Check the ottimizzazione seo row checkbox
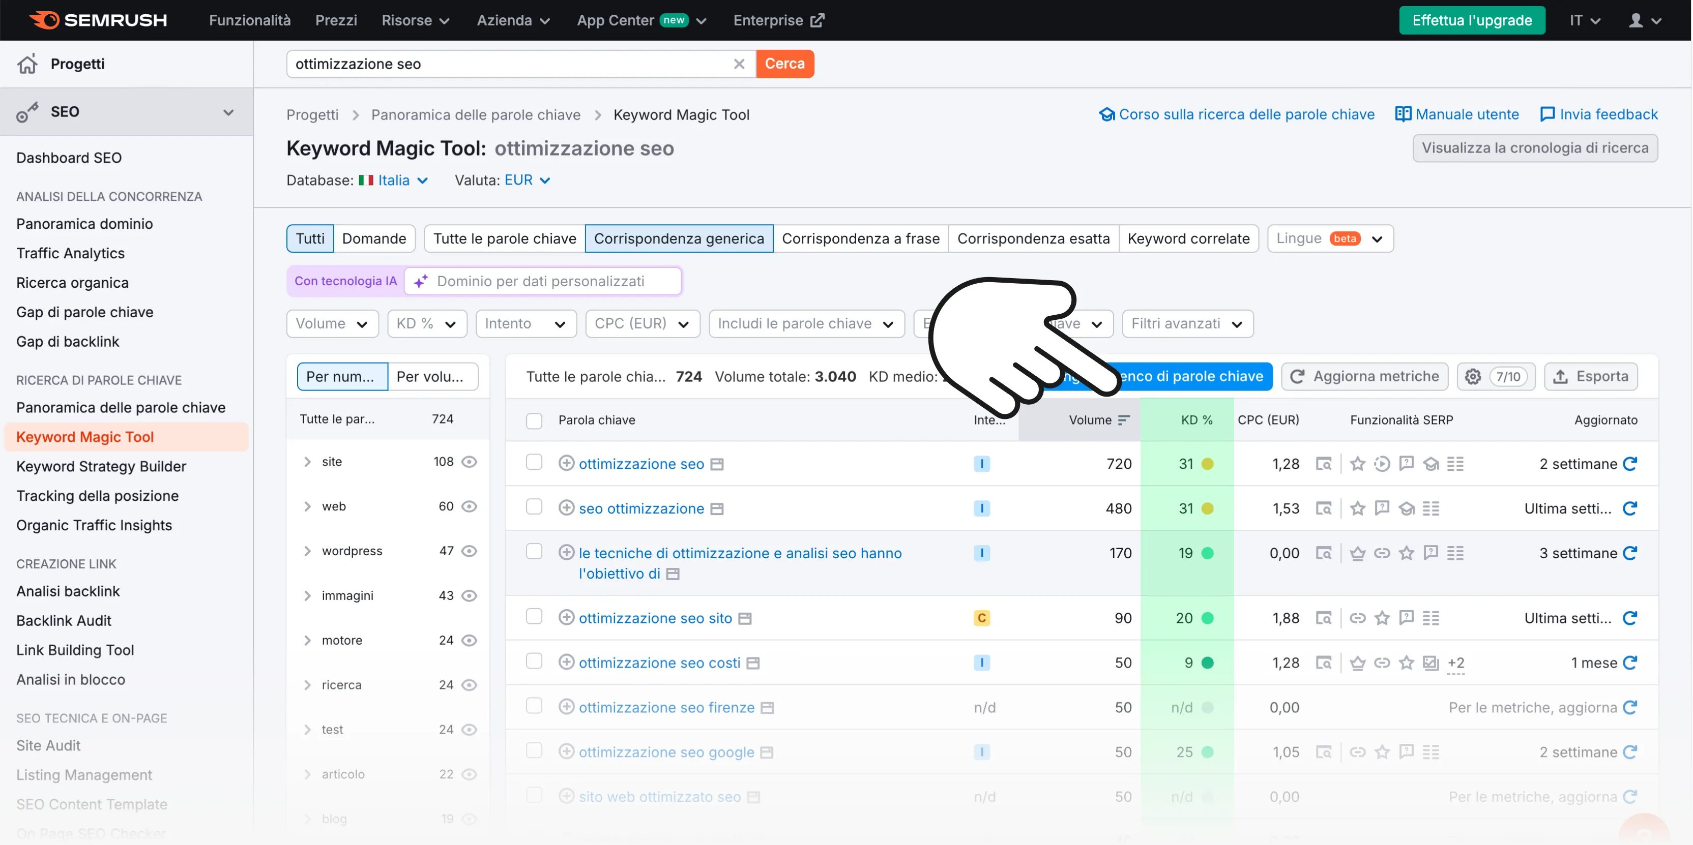The width and height of the screenshot is (1693, 845). tap(534, 463)
